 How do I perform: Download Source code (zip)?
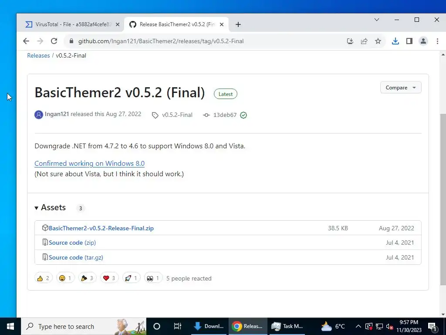point(72,243)
